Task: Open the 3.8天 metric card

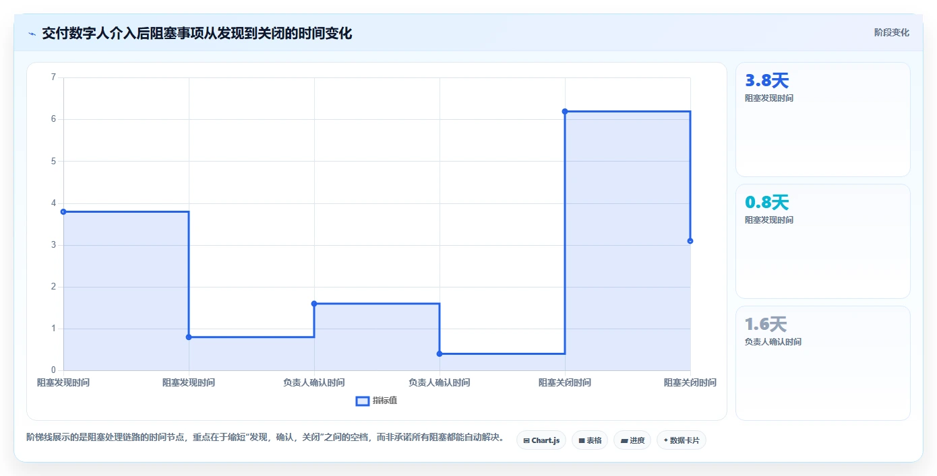Action: [823, 120]
